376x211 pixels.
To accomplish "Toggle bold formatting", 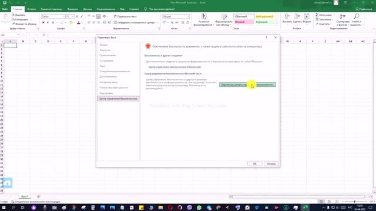I will coord(43,22).
